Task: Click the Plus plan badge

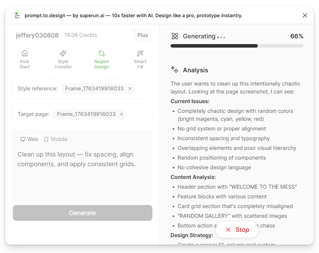Action: [x=142, y=35]
